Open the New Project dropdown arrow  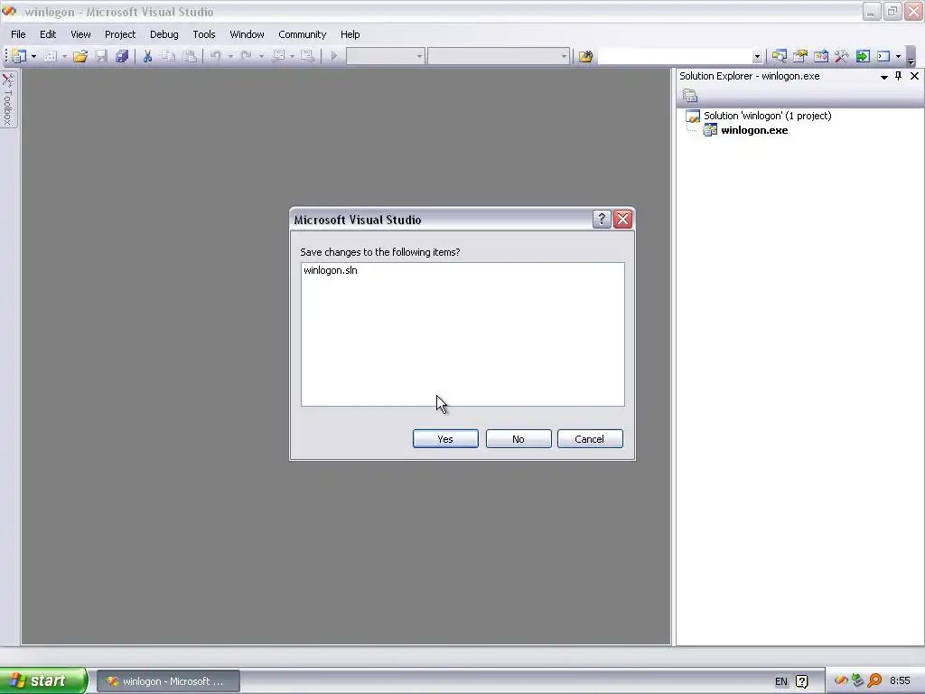(33, 57)
